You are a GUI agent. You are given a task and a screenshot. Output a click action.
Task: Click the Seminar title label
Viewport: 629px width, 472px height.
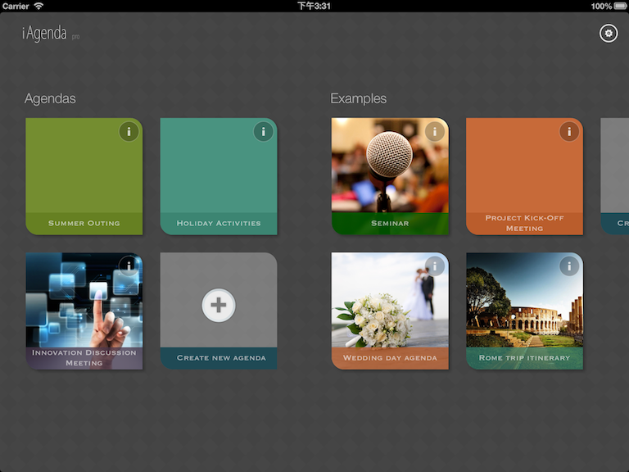coord(390,223)
